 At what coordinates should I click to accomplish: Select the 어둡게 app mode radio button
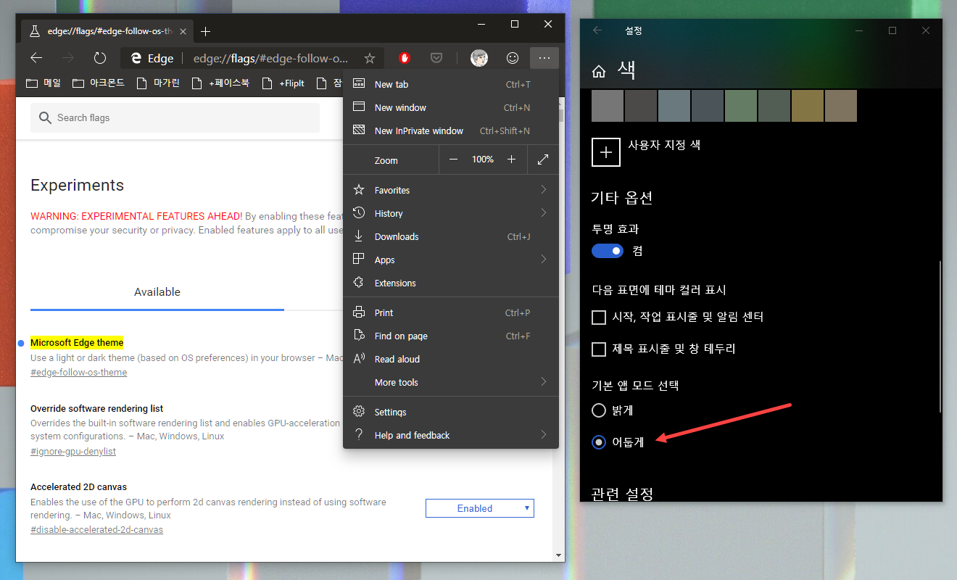tap(599, 442)
